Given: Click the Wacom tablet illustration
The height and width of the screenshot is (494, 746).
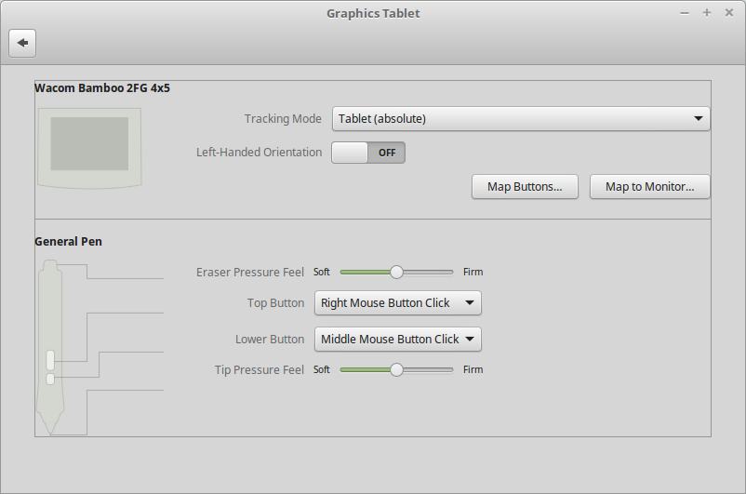Looking at the screenshot, I should pyautogui.click(x=89, y=146).
